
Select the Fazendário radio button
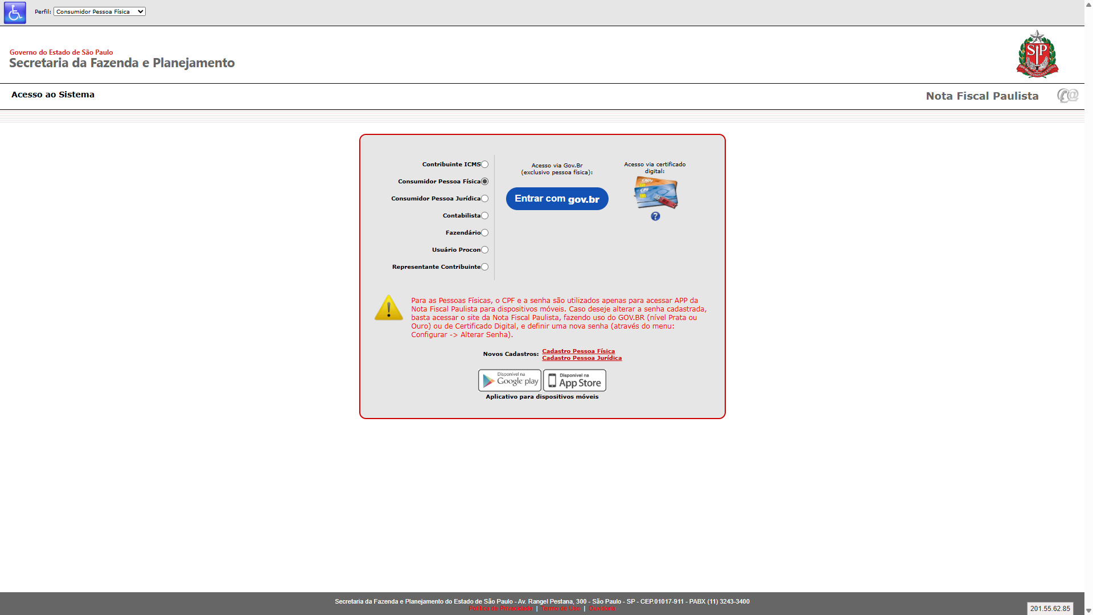point(485,233)
